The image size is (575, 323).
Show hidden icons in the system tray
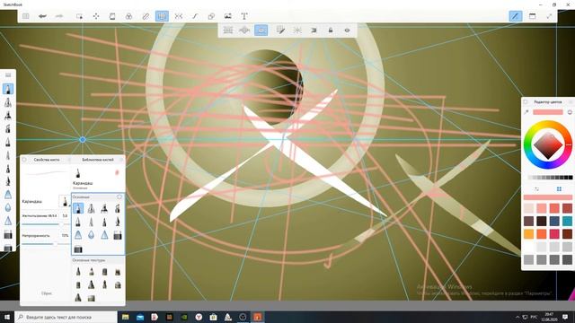pos(517,317)
